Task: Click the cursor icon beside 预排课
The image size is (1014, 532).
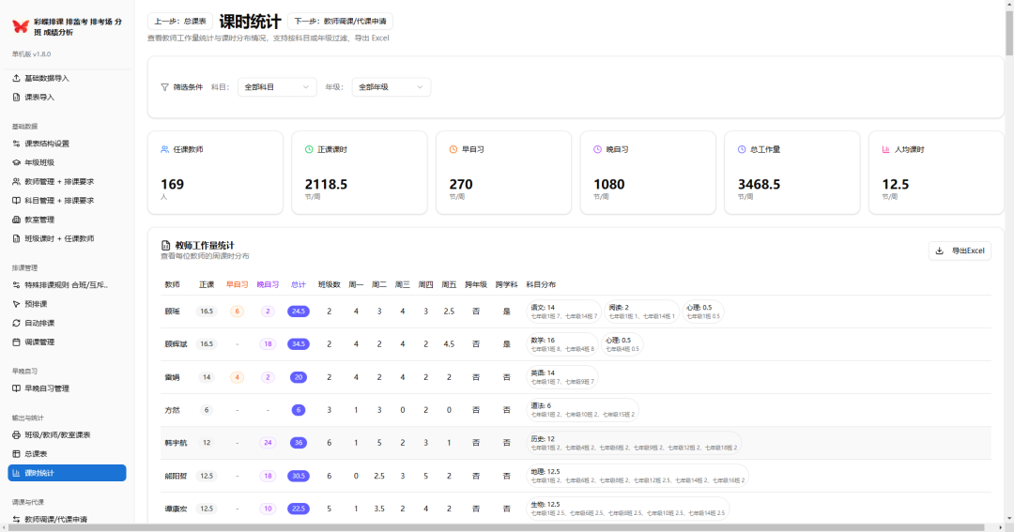Action: coord(16,304)
